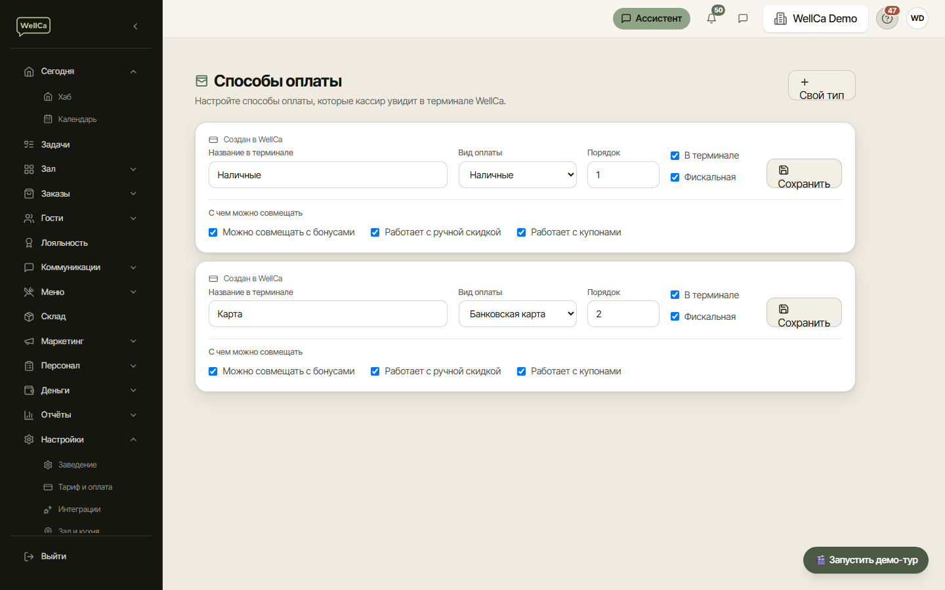The image size is (945, 590).
Task: Uncheck Фискальная for Наличные
Action: 675,178
